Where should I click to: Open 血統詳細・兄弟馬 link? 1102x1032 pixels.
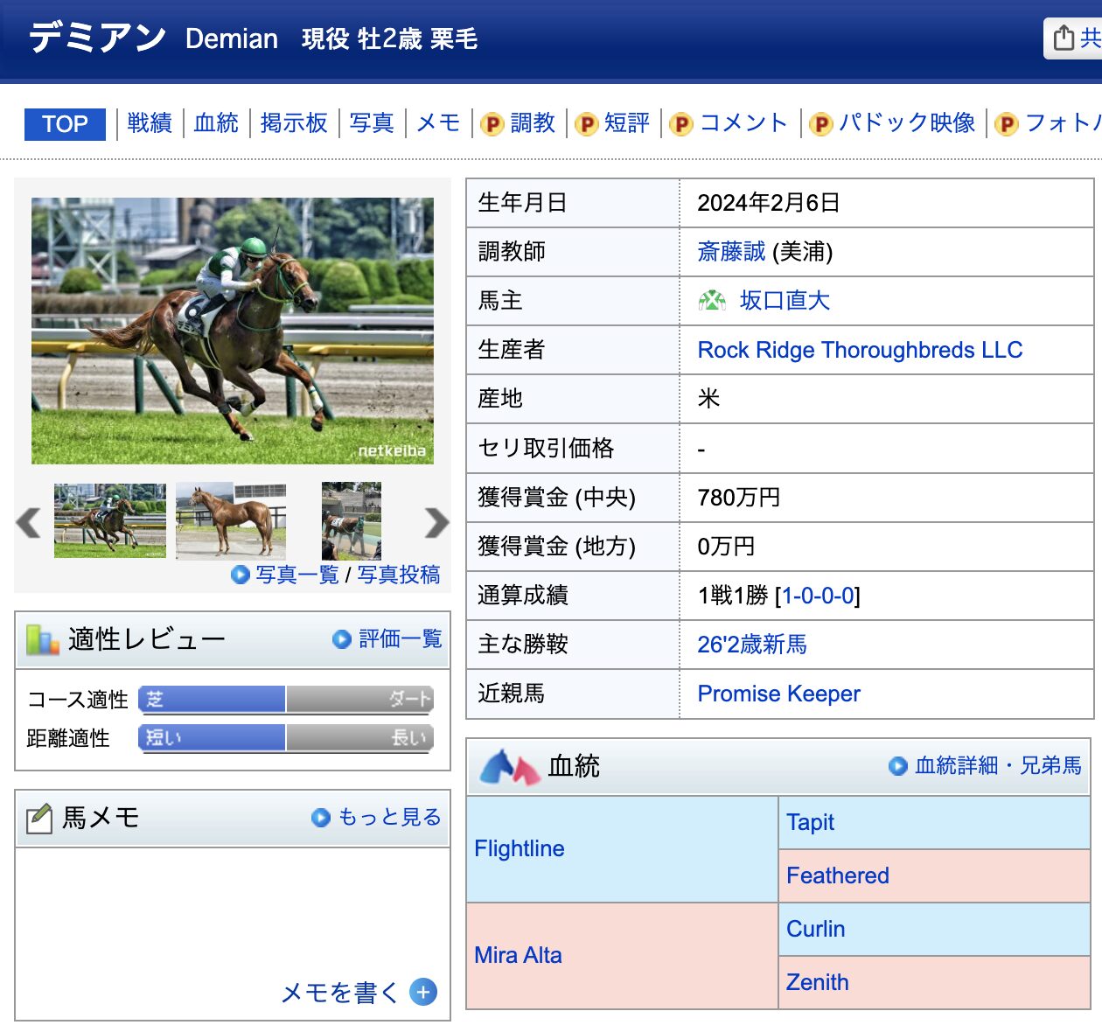pos(998,765)
